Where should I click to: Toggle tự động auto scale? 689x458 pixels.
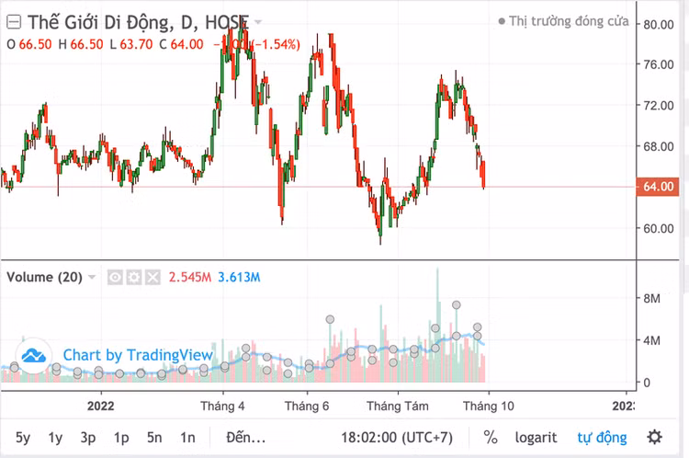click(x=602, y=438)
